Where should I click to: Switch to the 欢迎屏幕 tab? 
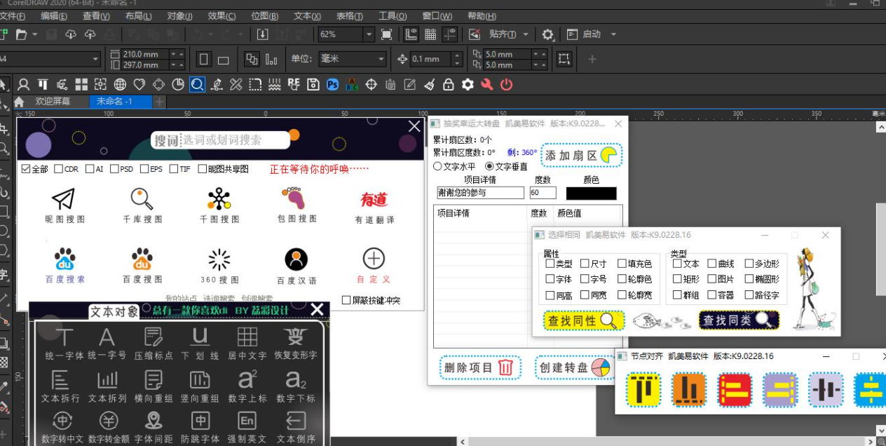coord(53,102)
